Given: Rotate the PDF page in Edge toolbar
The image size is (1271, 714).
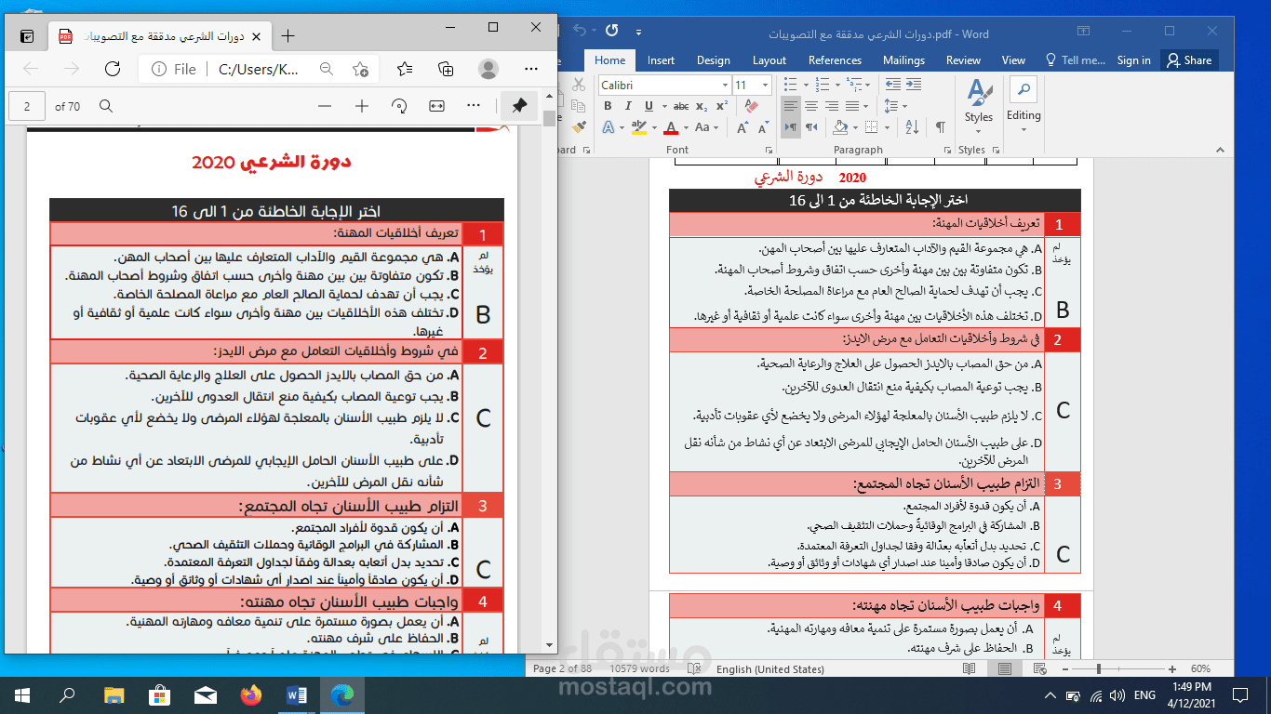Looking at the screenshot, I should click(398, 105).
